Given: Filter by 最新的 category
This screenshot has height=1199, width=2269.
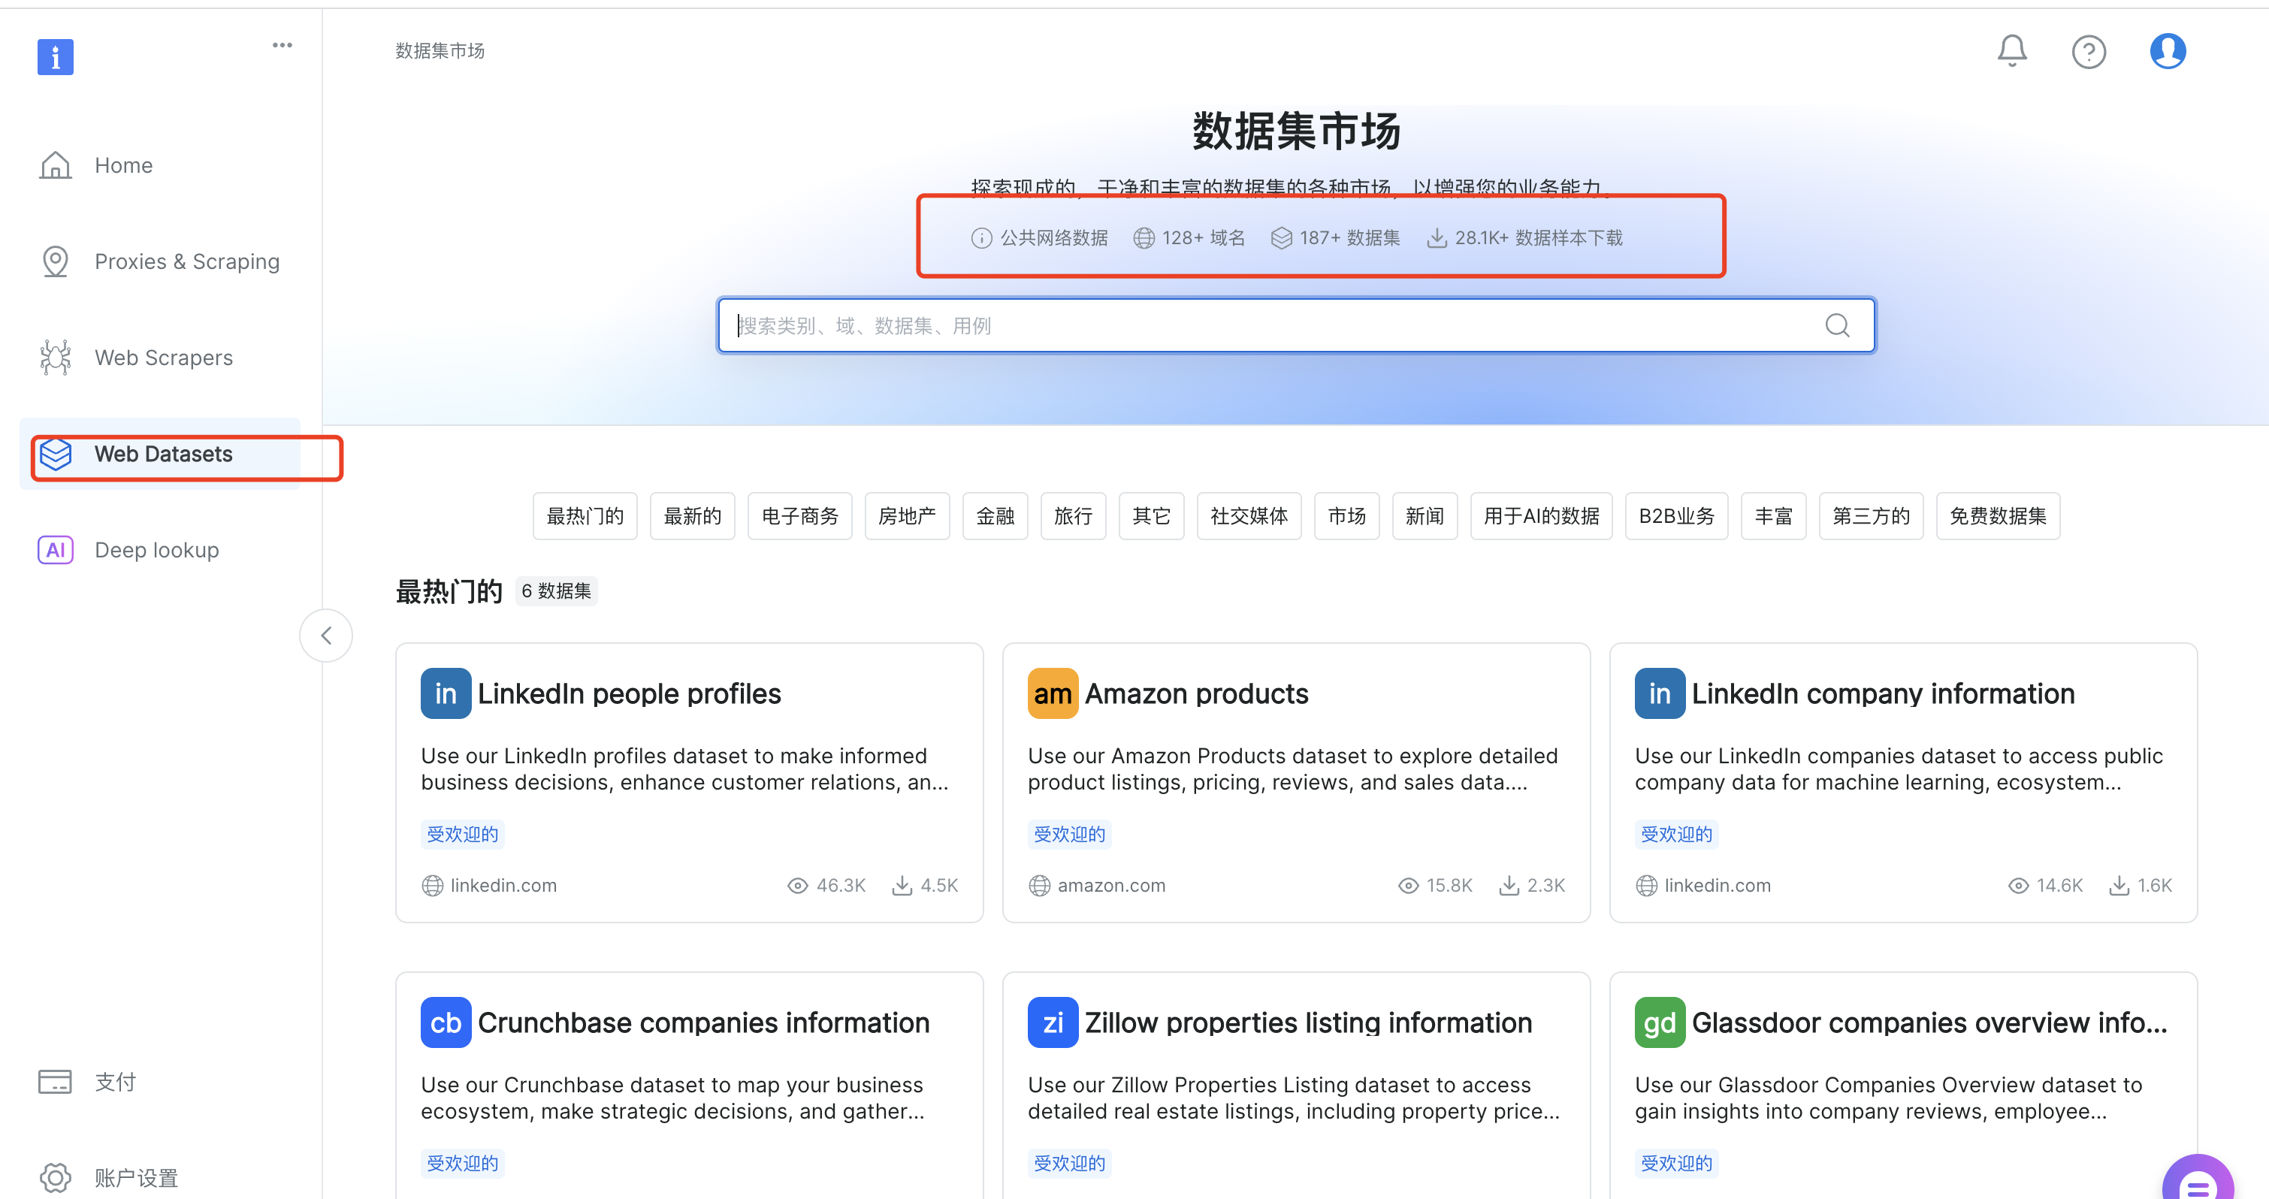Looking at the screenshot, I should click(x=692, y=515).
